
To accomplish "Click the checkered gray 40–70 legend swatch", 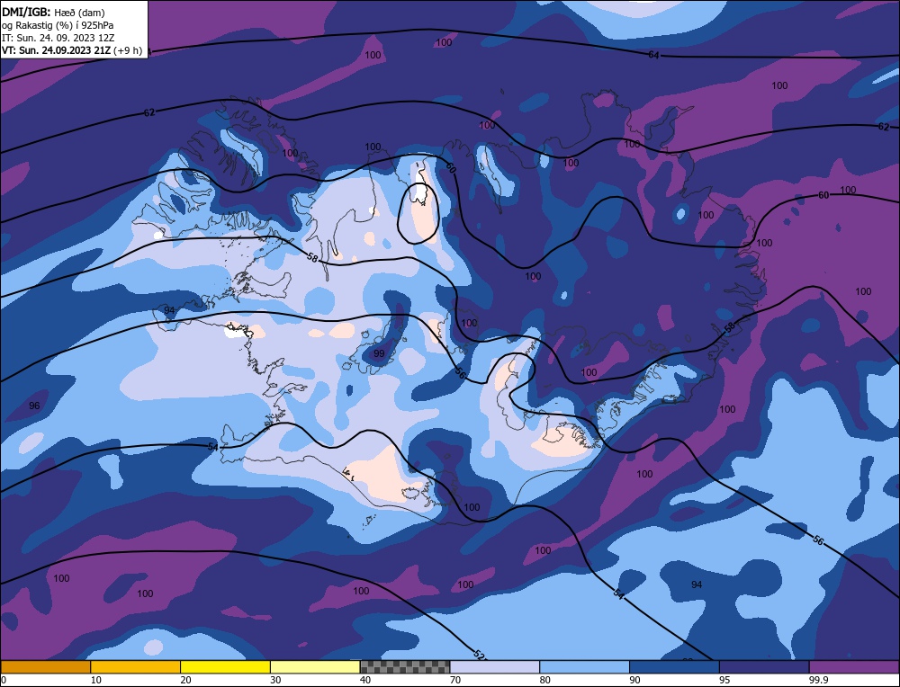I will pyautogui.click(x=405, y=667).
